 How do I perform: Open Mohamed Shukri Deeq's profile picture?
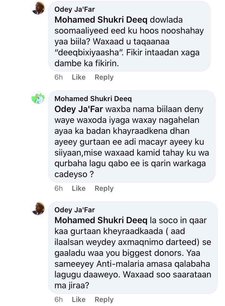[38, 97]
